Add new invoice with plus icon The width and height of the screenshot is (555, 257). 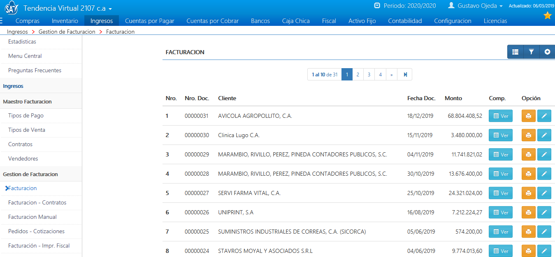(547, 52)
